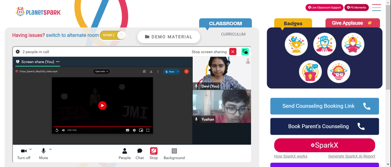The height and width of the screenshot is (167, 391).
Task: Click the speech bubble lightbulb badge
Action: coord(310,72)
